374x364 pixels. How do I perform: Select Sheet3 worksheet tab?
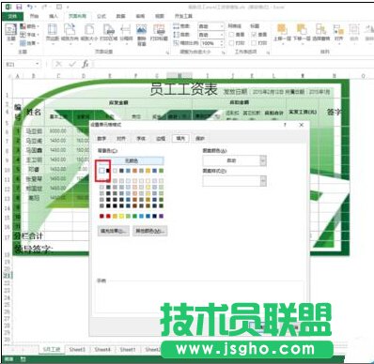(77, 349)
